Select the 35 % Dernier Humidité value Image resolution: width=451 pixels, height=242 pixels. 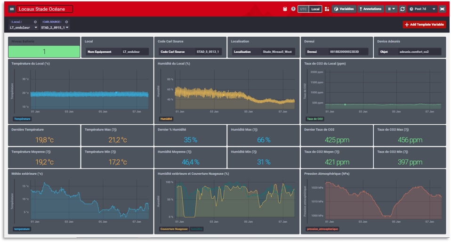coord(190,140)
